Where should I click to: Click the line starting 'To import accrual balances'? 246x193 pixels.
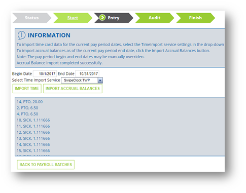coord(113,51)
